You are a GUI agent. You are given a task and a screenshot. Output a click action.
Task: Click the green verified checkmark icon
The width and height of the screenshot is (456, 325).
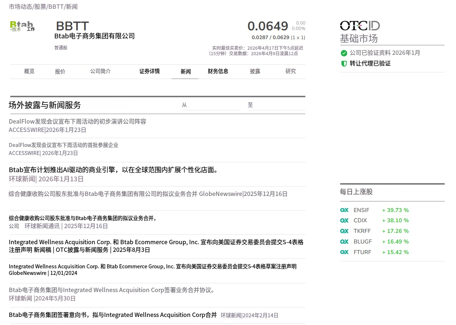click(344, 53)
